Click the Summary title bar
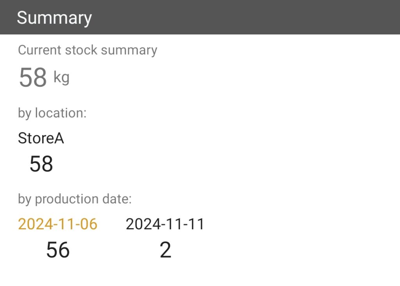Viewport: 400px width, 286px height. 55,17
